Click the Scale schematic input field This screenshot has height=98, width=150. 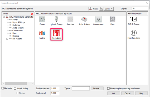[x=55, y=89]
